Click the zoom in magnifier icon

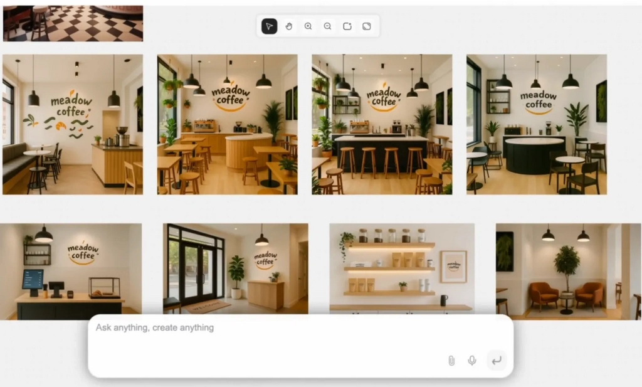click(x=308, y=26)
